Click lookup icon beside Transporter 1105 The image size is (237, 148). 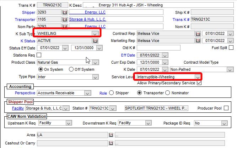[65, 20]
